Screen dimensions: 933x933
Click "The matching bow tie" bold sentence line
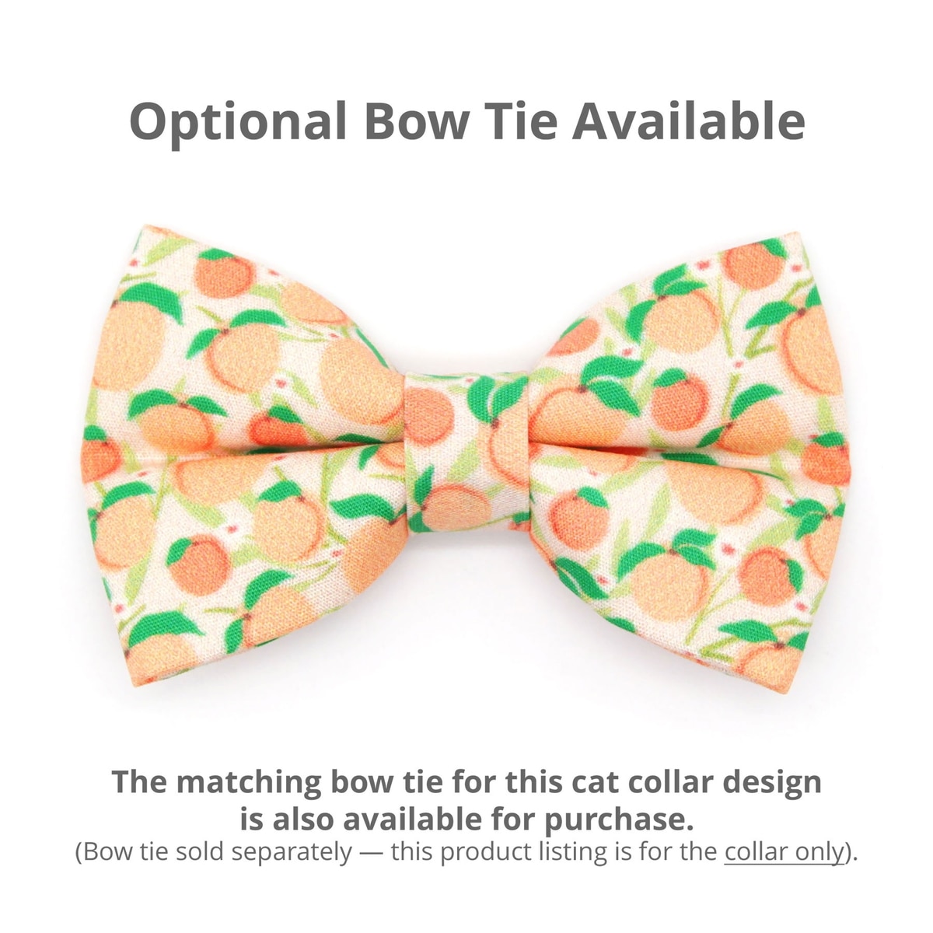click(466, 781)
